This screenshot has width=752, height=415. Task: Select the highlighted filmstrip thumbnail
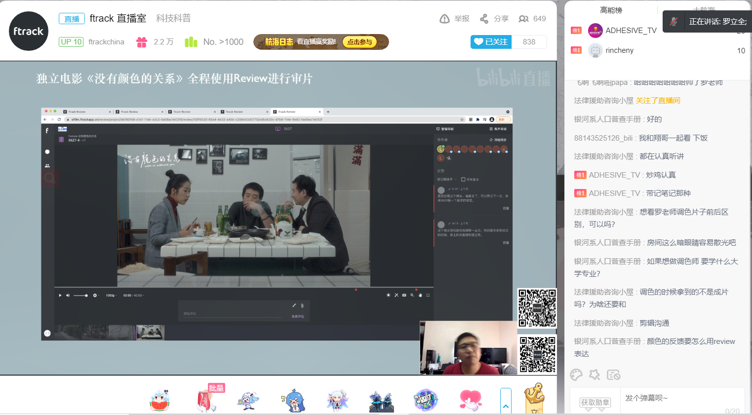click(150, 332)
